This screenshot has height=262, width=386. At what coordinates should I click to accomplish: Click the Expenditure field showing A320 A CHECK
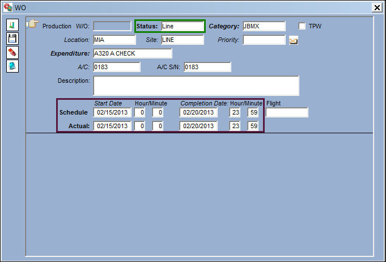(133, 53)
